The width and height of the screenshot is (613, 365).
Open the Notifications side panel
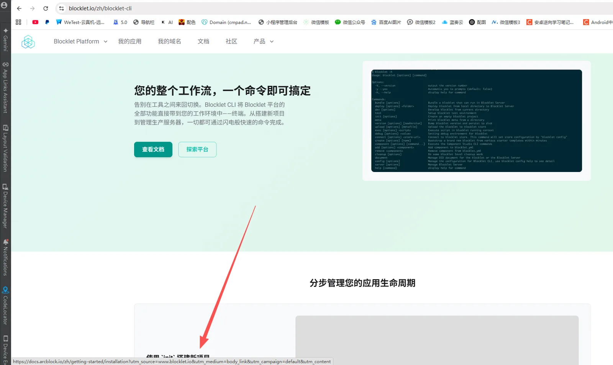point(5,257)
